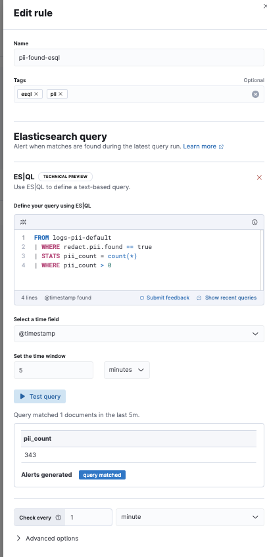Click the TECHNICAL PREVIEW badge
The width and height of the screenshot is (267, 557).
(65, 177)
